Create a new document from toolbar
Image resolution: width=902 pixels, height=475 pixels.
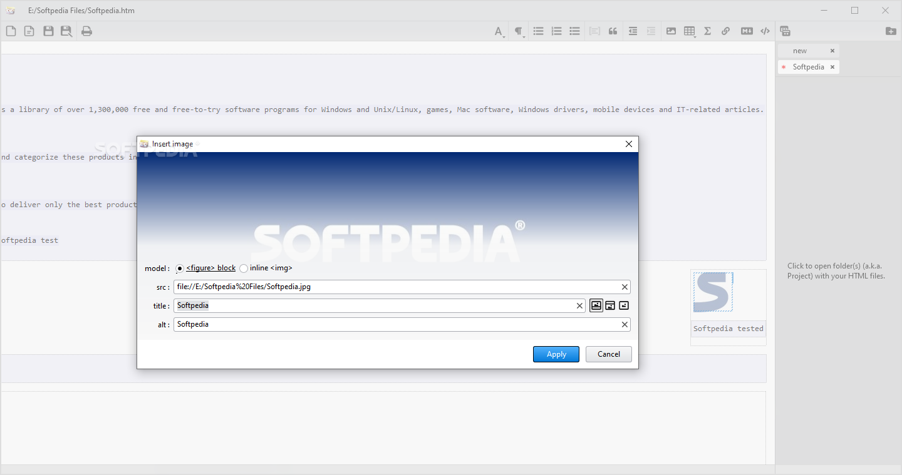(11, 31)
